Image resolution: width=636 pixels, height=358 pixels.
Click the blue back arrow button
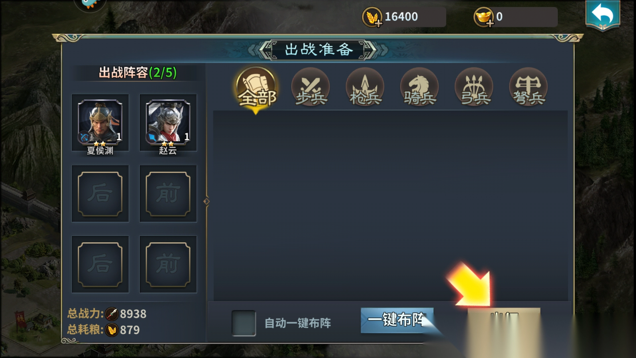(603, 15)
